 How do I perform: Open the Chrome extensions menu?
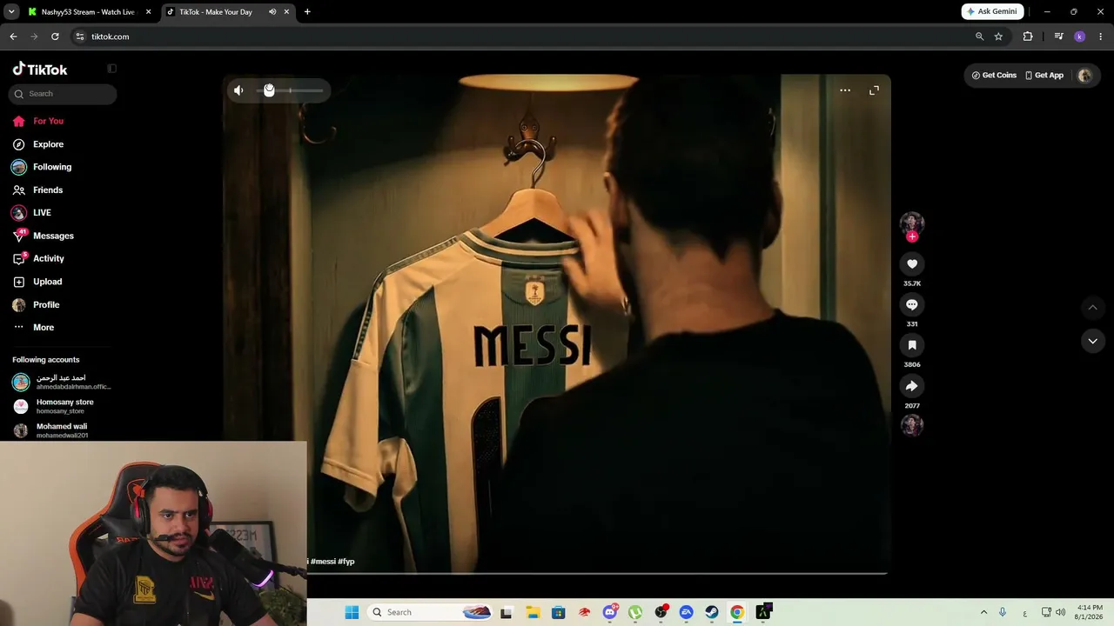1028,37
